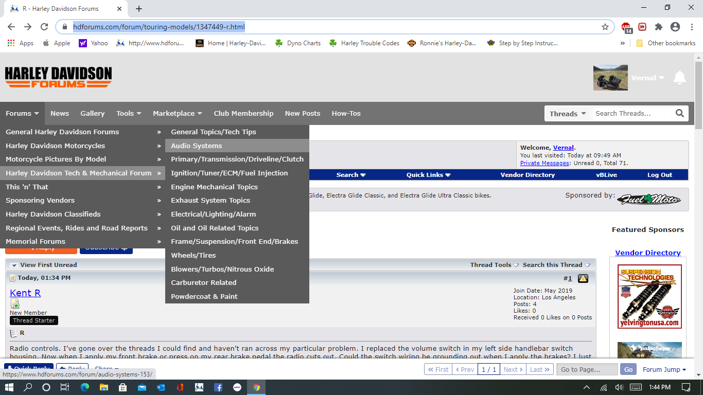Open the Forum Jump dropdown
This screenshot has width=703, height=395.
tap(664, 369)
